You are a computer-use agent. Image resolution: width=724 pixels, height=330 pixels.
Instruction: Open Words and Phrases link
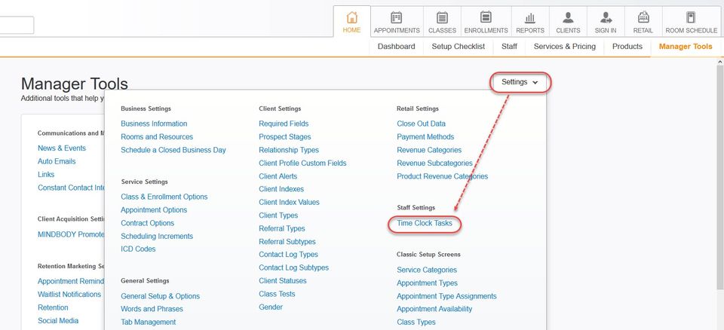(x=152, y=309)
